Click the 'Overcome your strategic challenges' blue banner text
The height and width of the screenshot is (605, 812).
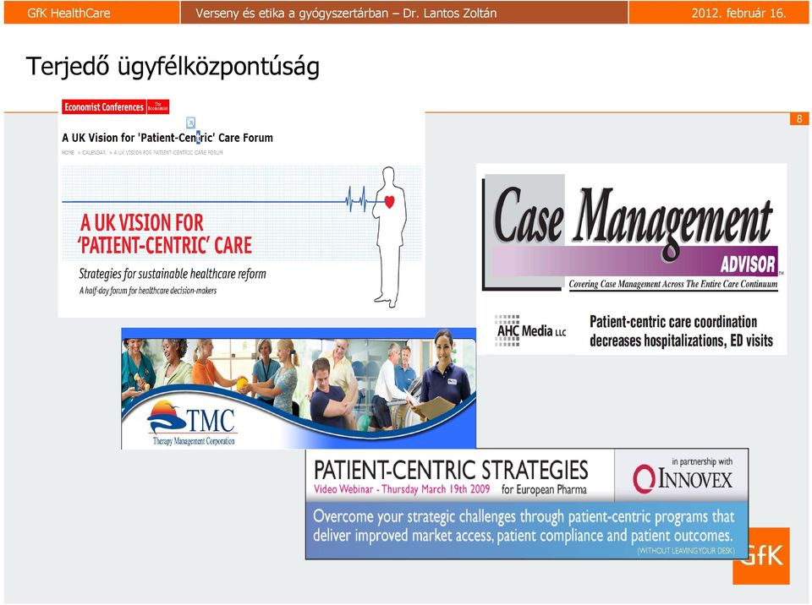(524, 526)
